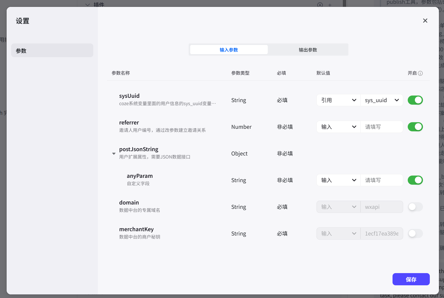Click the 保存 save button
The image size is (444, 298).
[411, 279]
